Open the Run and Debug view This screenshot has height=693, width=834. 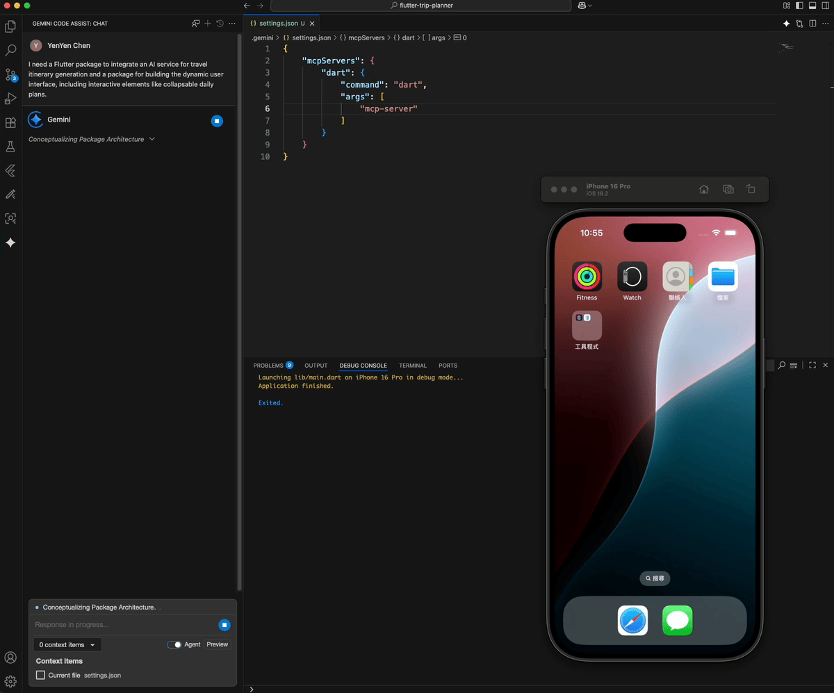point(10,99)
